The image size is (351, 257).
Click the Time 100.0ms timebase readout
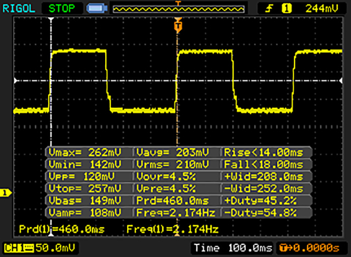(233, 248)
